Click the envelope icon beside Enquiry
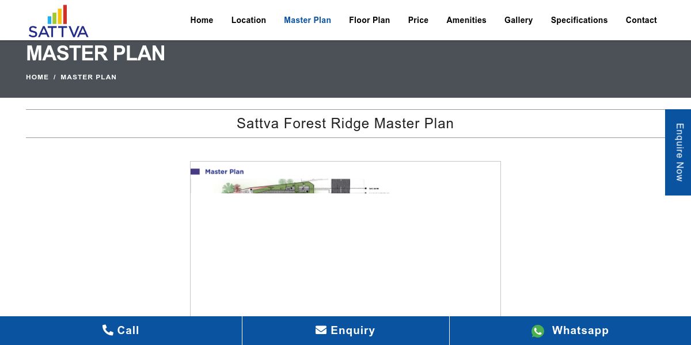Image resolution: width=691 pixels, height=345 pixels. click(321, 330)
